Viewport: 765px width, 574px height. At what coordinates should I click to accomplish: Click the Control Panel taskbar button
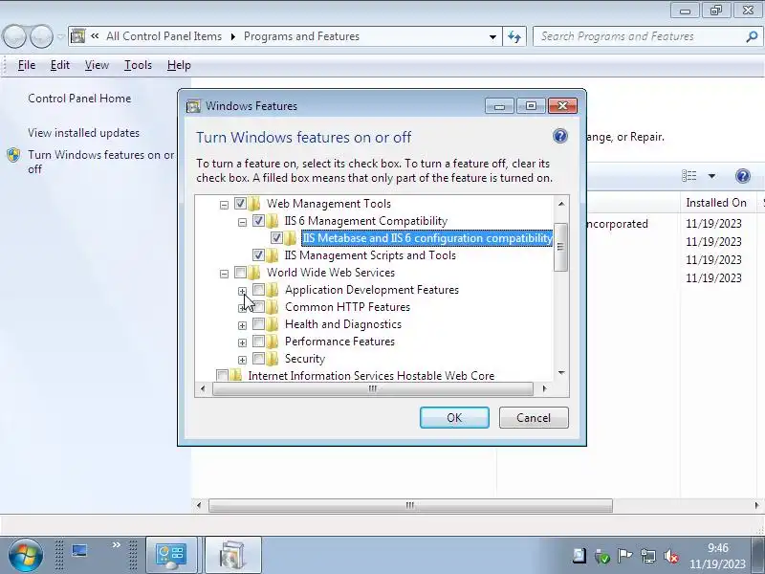(171, 556)
